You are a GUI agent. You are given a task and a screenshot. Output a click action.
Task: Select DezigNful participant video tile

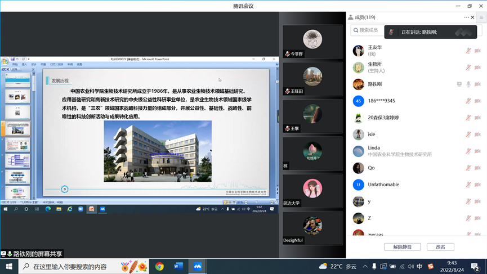pos(312,228)
